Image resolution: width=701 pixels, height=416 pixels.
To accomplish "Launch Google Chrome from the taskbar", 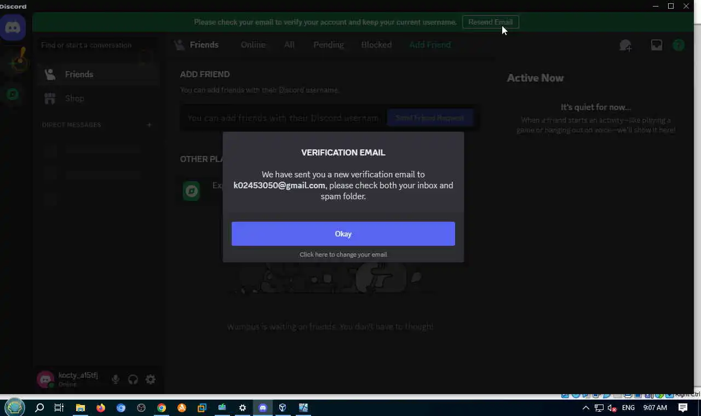I will 162,408.
